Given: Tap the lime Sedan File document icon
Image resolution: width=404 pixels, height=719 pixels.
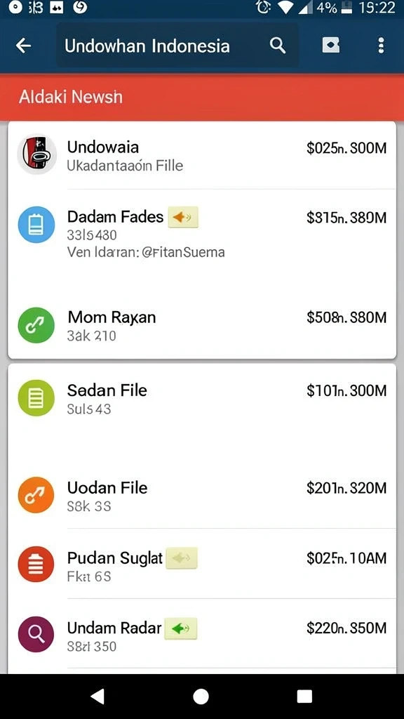Looking at the screenshot, I should [x=36, y=397].
